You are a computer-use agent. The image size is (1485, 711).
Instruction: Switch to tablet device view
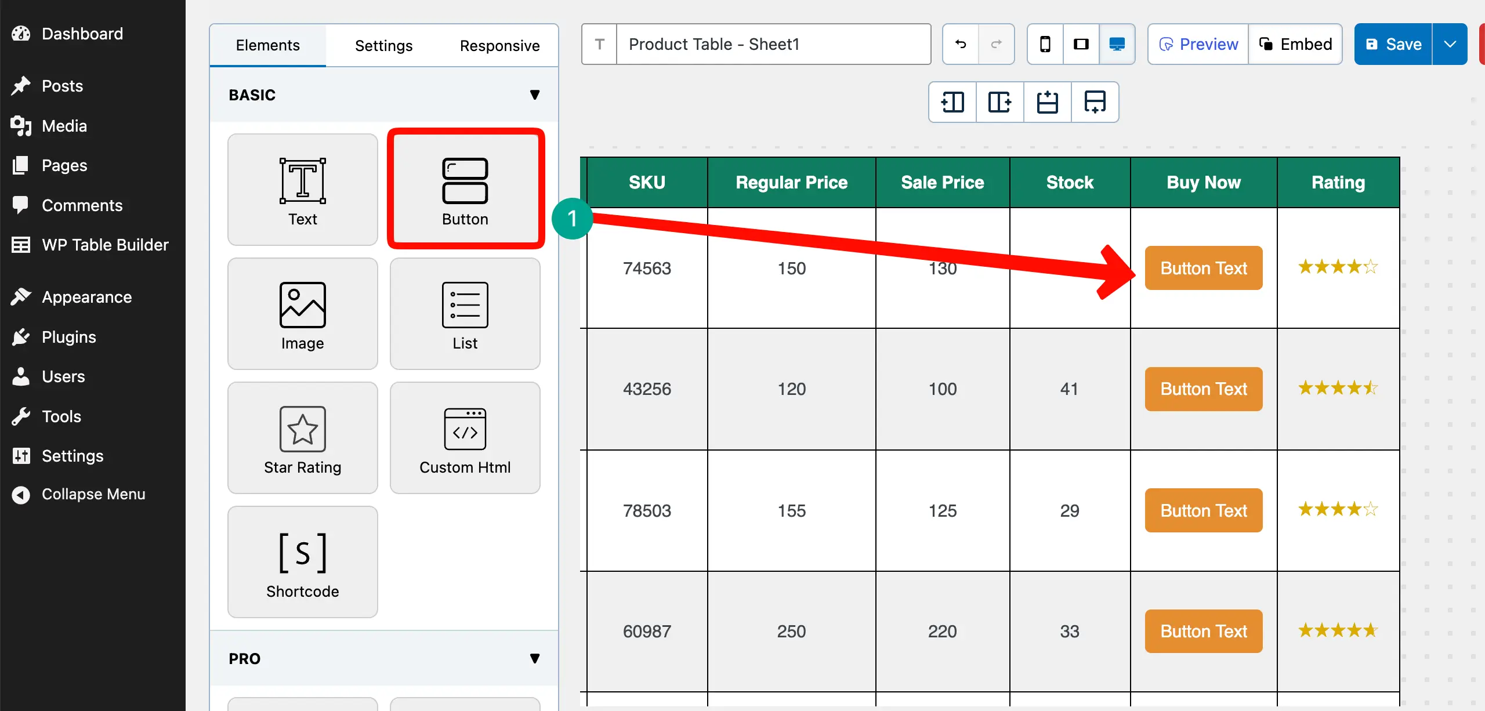1081,44
